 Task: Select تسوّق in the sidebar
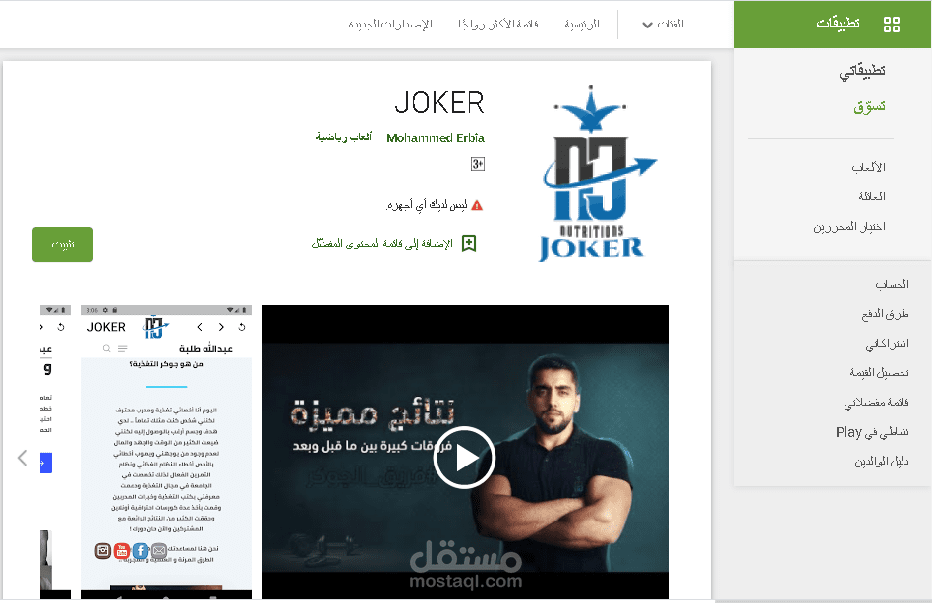(x=870, y=106)
